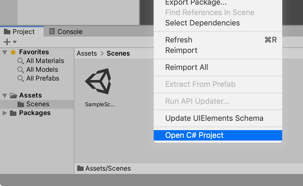Switch to the Console tab
The width and height of the screenshot is (303, 186).
pyautogui.click(x=66, y=32)
